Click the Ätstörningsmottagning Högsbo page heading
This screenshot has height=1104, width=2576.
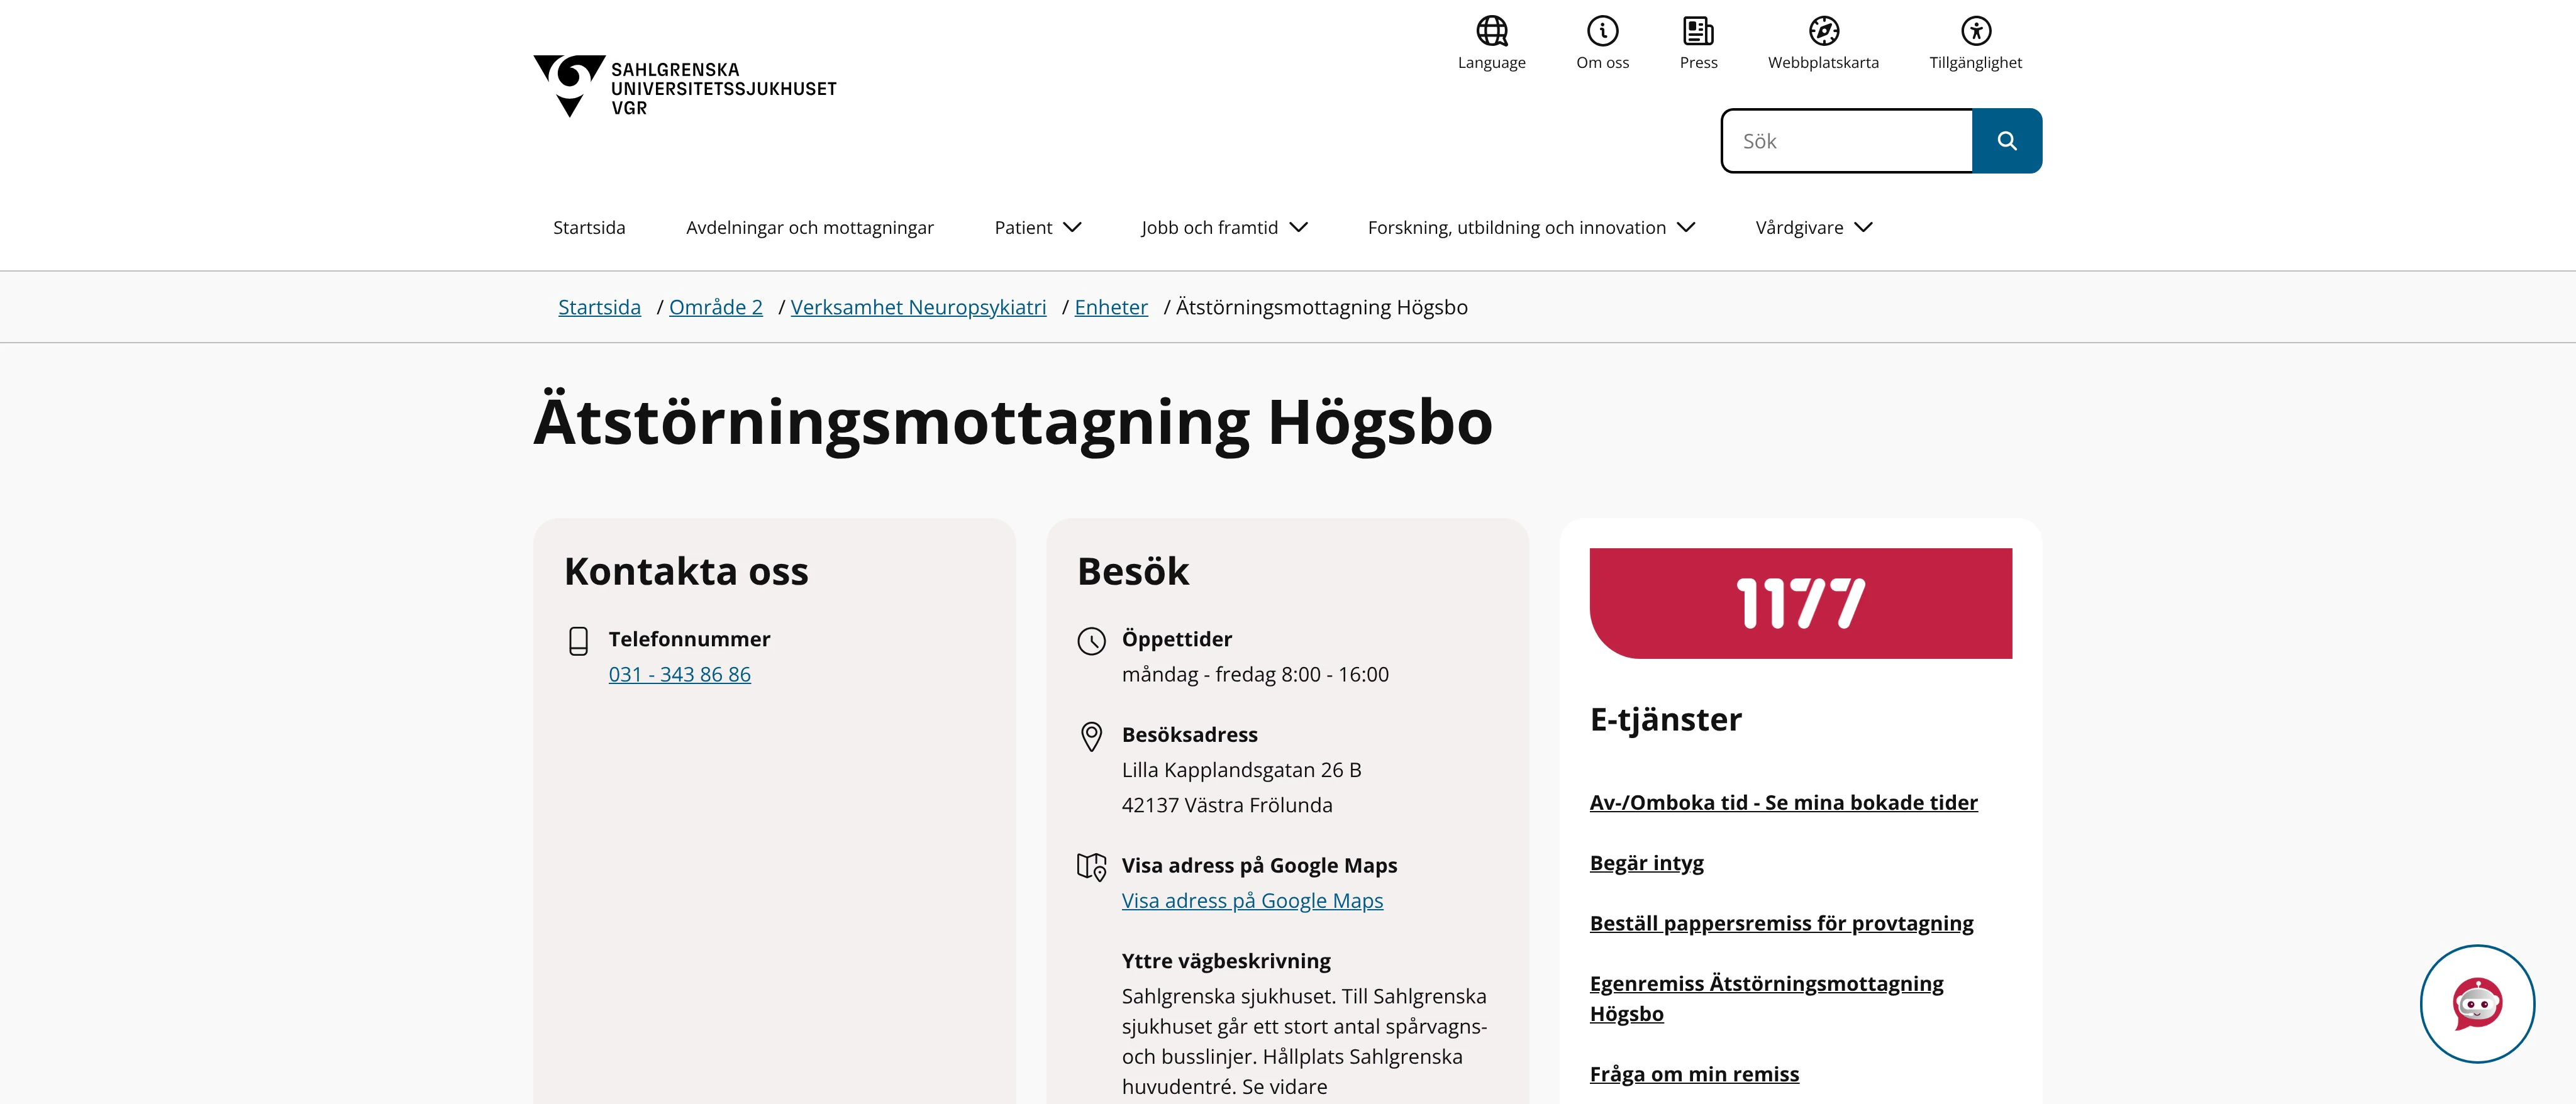[x=1013, y=422]
